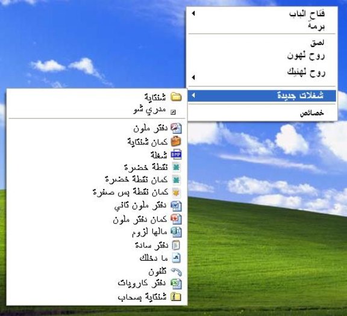Pick the ما دخلك submenu item

pyautogui.click(x=97, y=258)
